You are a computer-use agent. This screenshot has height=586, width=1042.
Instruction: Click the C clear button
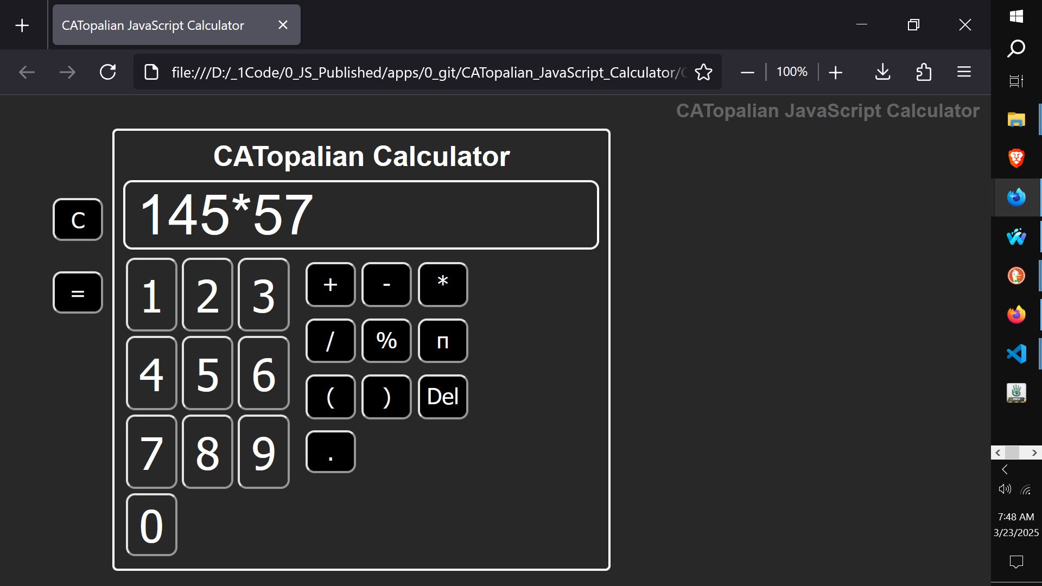coord(78,220)
